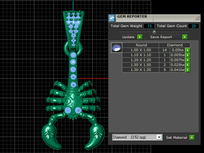The height and width of the screenshot is (153, 204).
Task: Click green arrow for the 1.00 X 1.00 row
Action: [187, 50]
